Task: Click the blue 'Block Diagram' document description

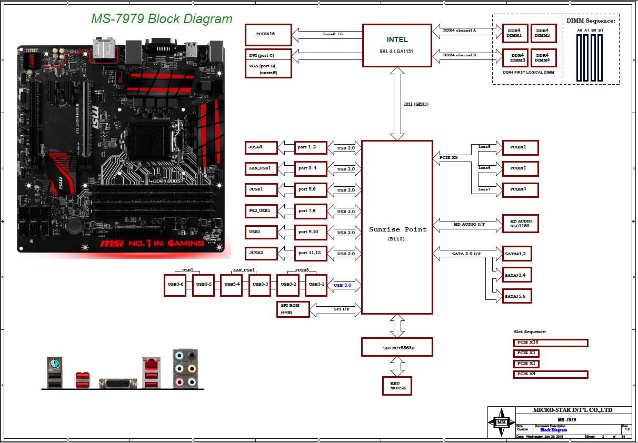Action: [554, 430]
